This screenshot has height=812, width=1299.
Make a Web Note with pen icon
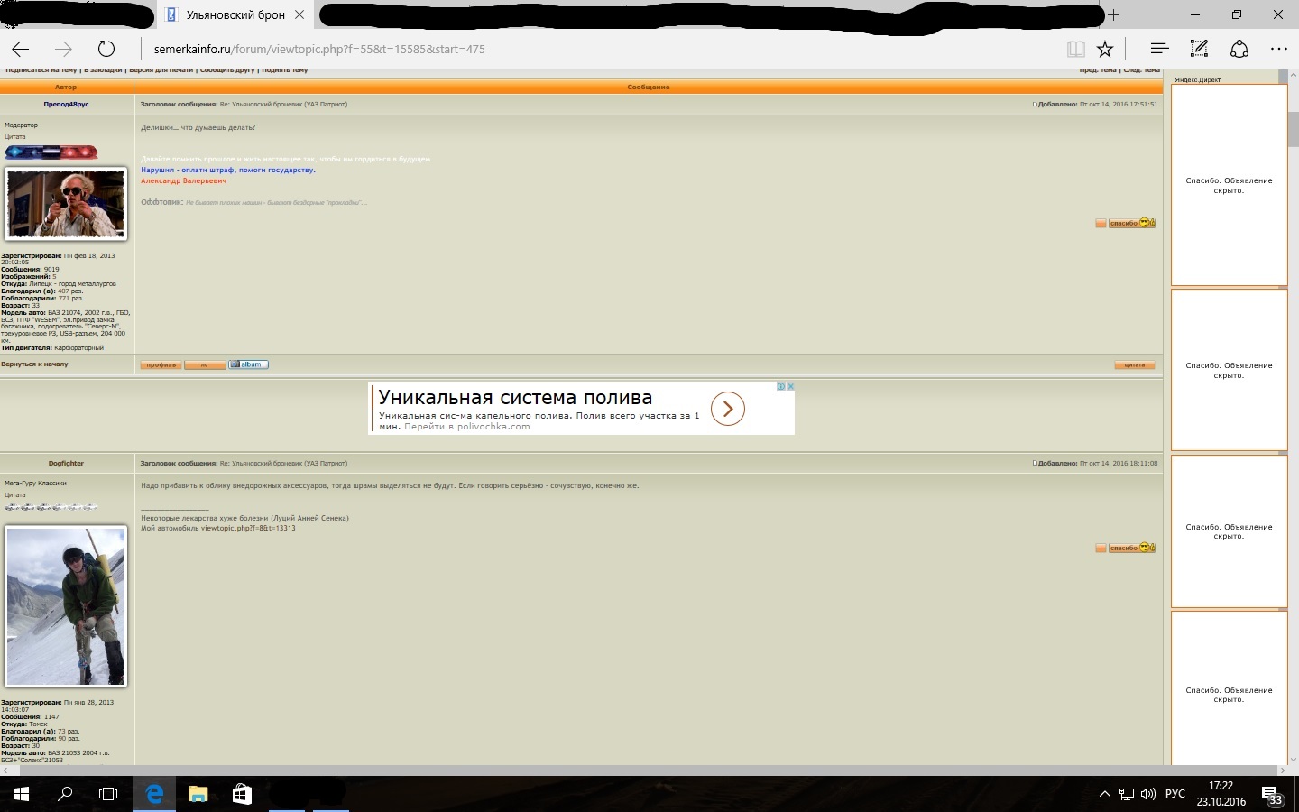1199,49
